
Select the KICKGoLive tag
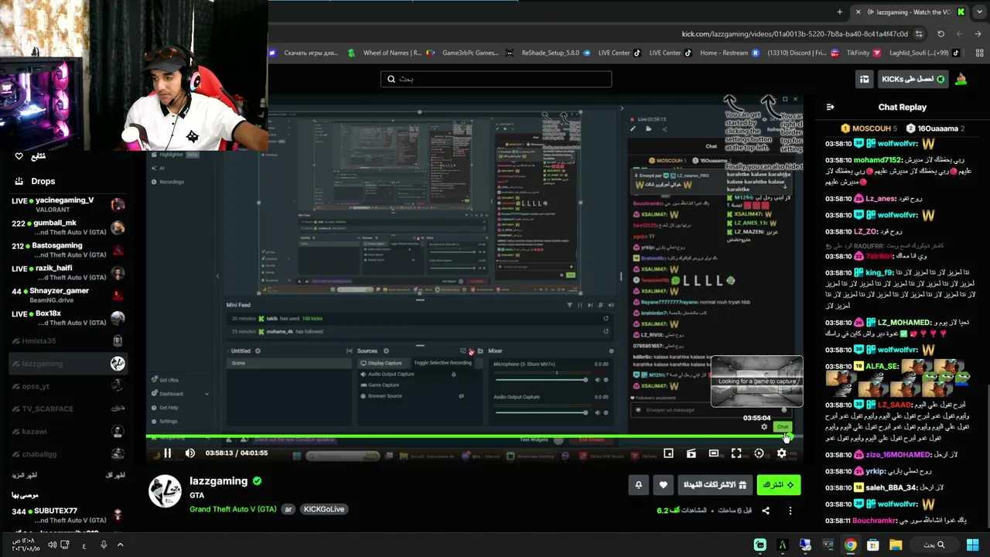pyautogui.click(x=324, y=509)
